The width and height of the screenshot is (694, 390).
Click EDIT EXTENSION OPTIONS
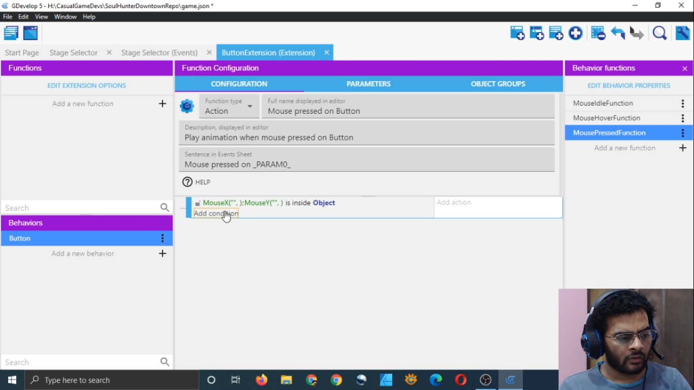tap(87, 86)
